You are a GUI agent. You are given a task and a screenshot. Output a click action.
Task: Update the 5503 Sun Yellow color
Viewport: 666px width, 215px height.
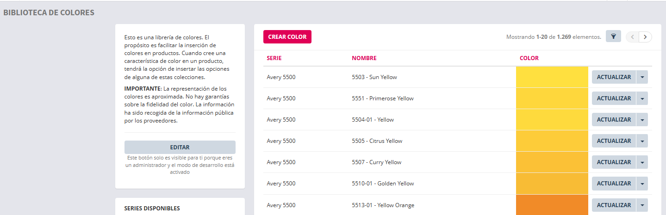tap(614, 77)
